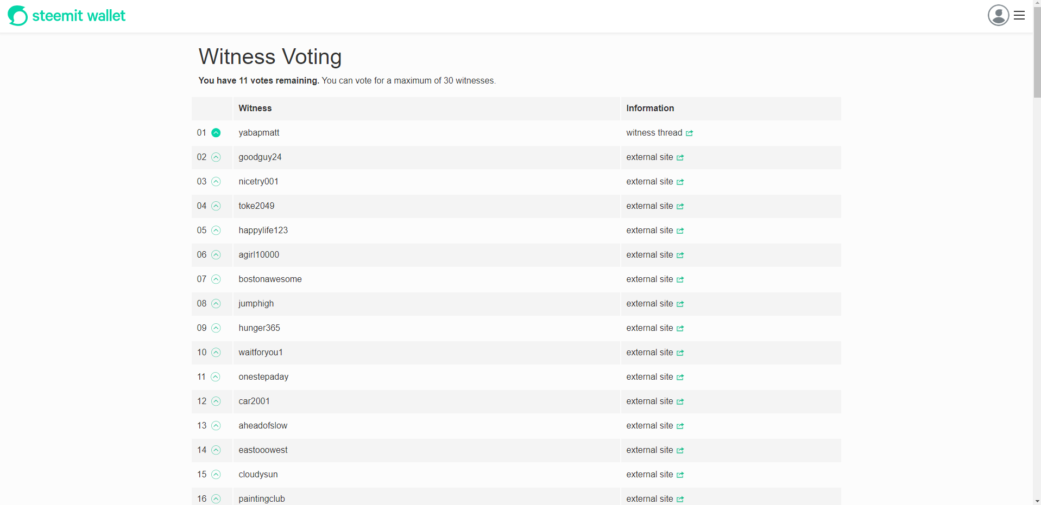
Task: Open the Steemit Wallet logo home link
Action: [66, 16]
